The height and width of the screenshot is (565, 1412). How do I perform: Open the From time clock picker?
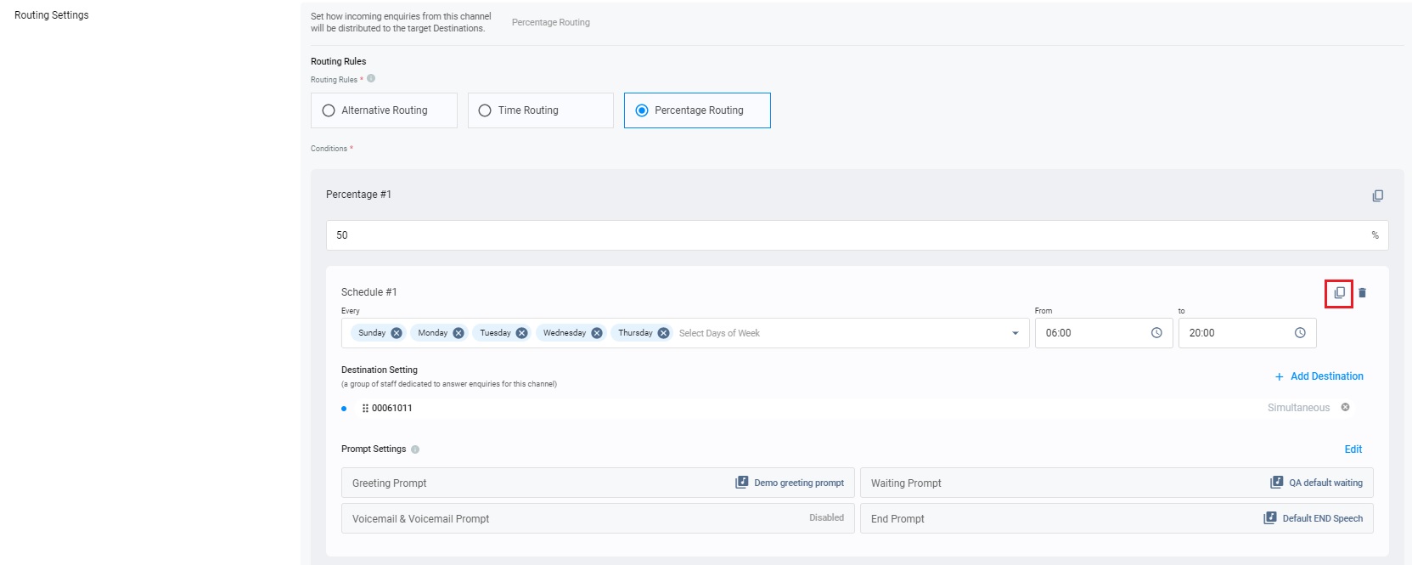[x=1156, y=333]
